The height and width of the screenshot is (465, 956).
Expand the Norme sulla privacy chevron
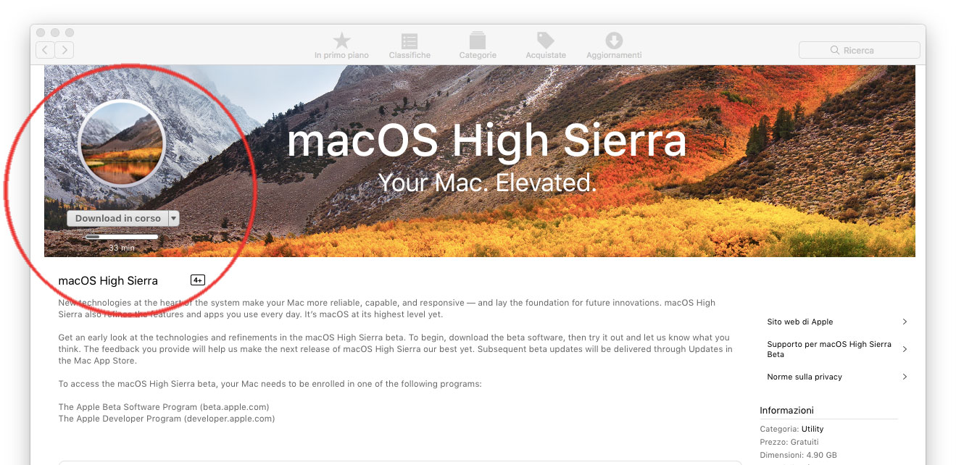pyautogui.click(x=905, y=377)
